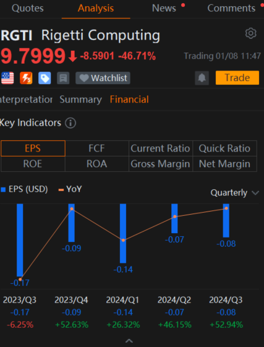Click the US flag market icon
This screenshot has height=347, width=264.
7,78
